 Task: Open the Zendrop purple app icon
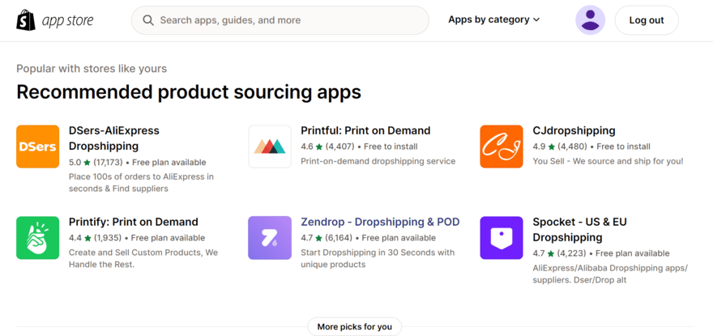pos(270,238)
